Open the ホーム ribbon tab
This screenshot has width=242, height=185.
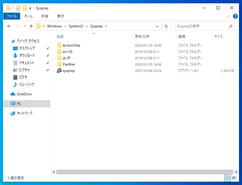point(28,16)
